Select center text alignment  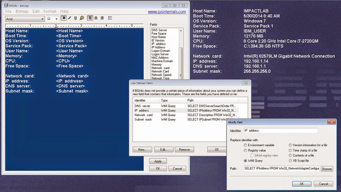[x=96, y=18]
